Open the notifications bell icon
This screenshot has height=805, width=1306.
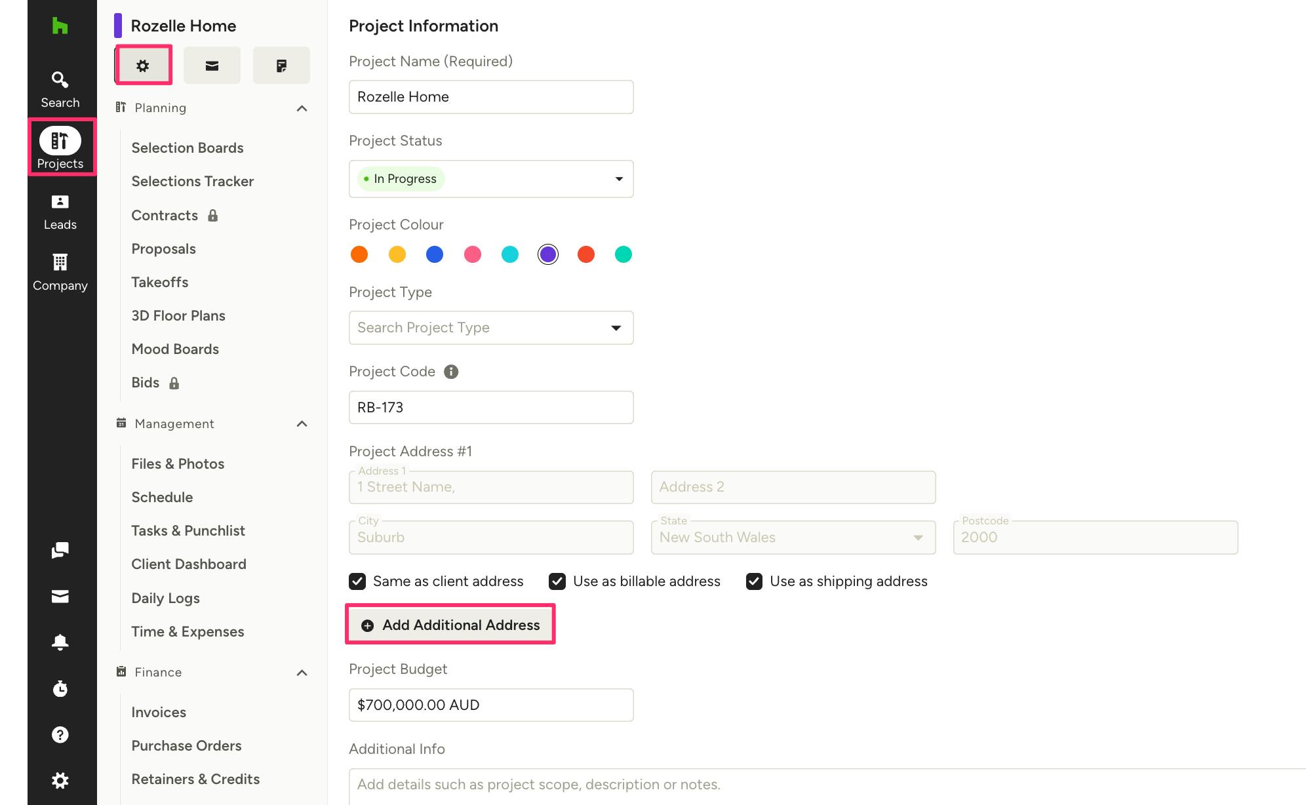[60, 642]
